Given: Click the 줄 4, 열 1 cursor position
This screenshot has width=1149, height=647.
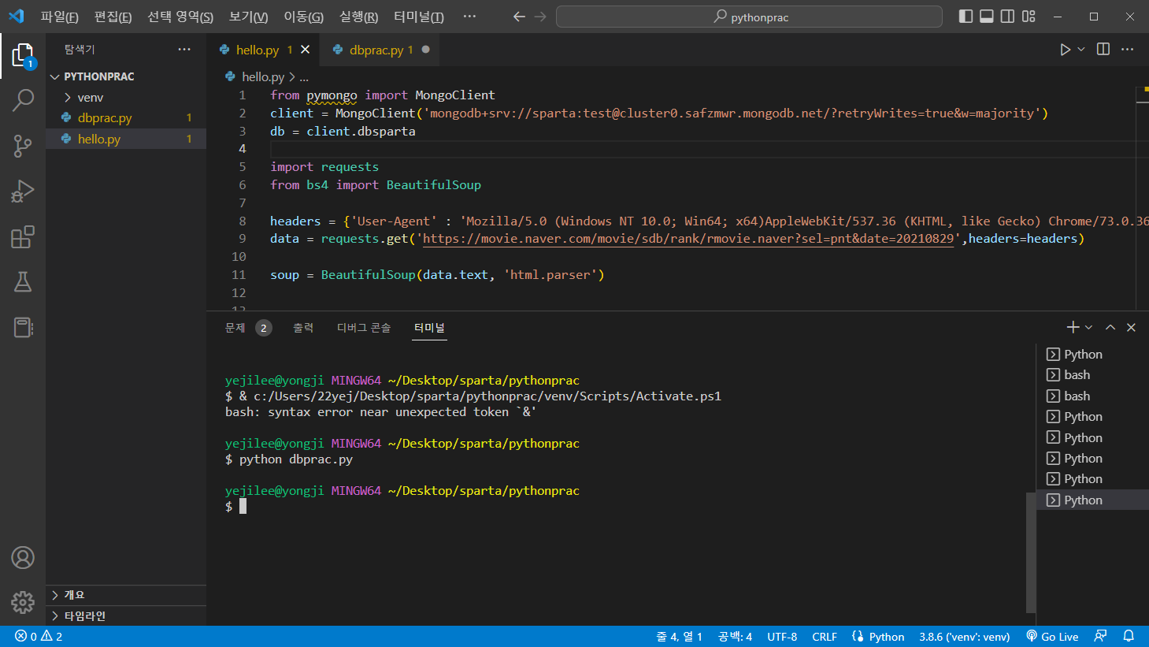Looking at the screenshot, I should (680, 637).
